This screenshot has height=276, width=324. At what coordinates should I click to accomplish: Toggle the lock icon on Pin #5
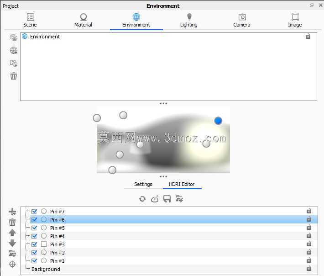tap(308, 228)
